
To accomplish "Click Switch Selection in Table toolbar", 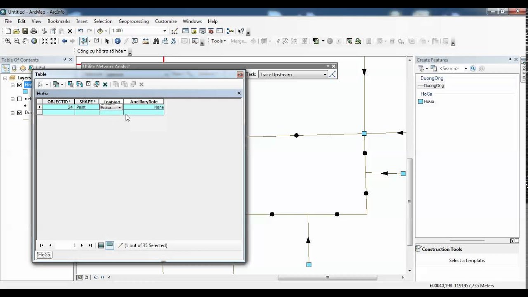I will (80, 84).
